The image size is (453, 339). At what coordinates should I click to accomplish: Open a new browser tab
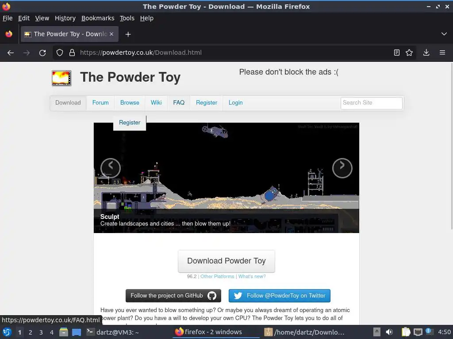tap(128, 34)
